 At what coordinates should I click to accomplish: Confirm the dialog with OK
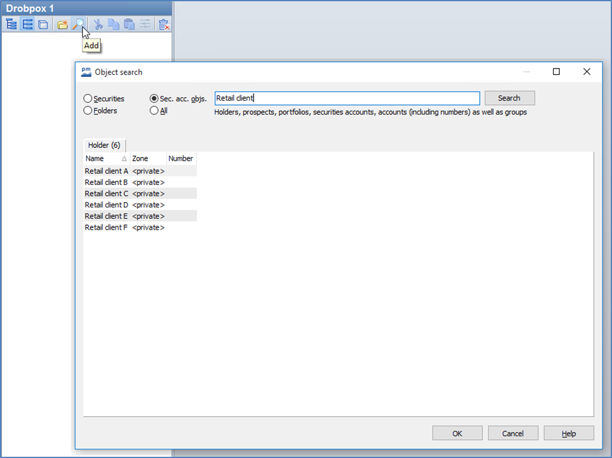point(457,433)
